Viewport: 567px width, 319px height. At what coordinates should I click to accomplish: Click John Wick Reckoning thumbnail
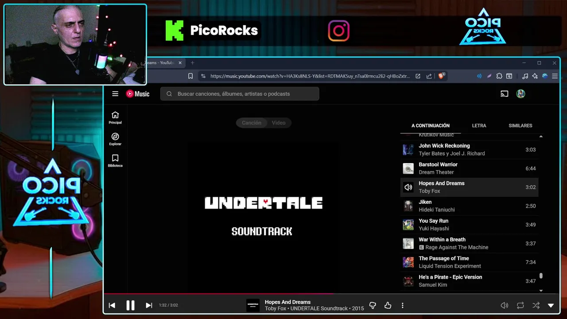[x=408, y=150]
